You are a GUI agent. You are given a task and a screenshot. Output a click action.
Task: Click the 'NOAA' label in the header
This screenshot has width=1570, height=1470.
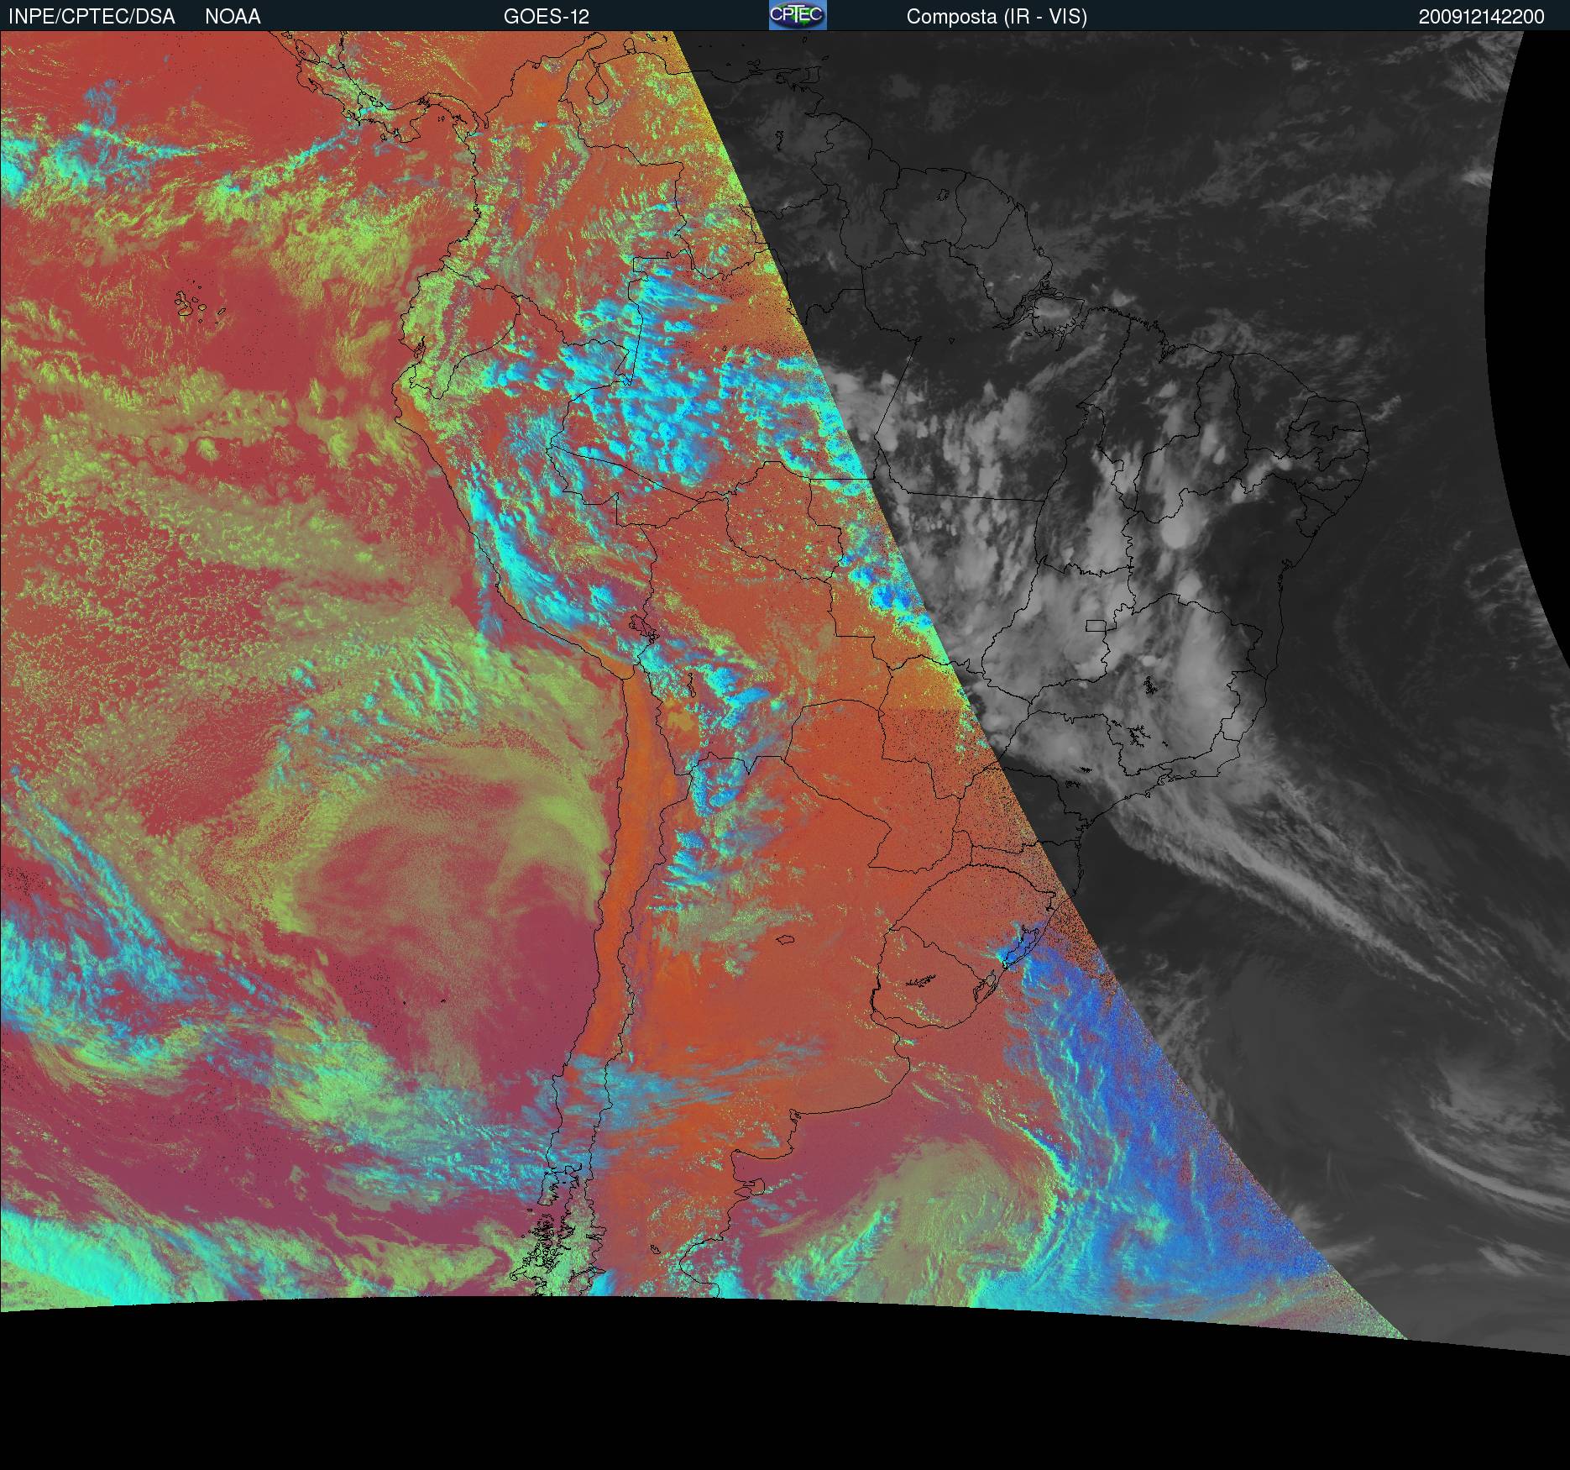[233, 17]
